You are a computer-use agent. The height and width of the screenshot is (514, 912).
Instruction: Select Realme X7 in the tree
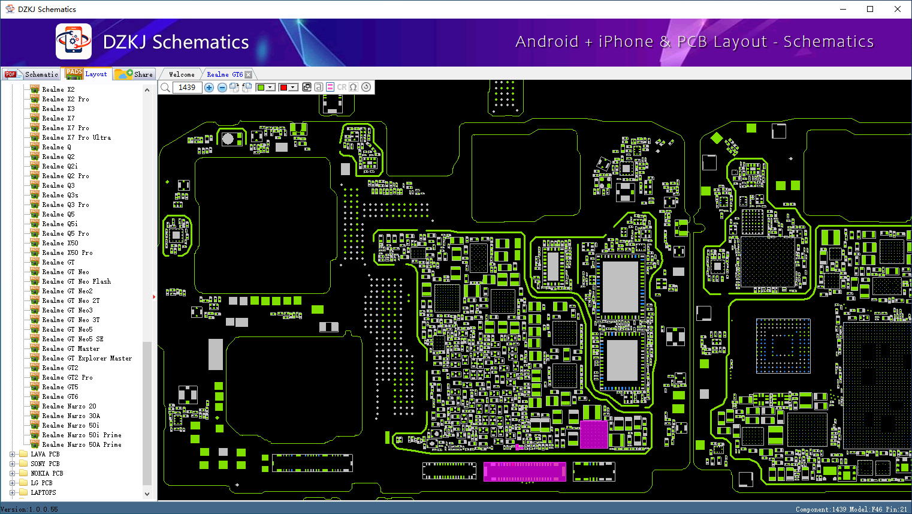pos(58,118)
